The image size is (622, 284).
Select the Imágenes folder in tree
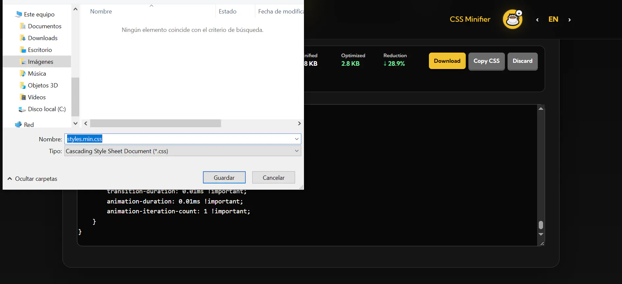coord(37,61)
